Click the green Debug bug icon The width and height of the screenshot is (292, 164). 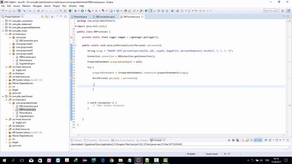point(75,11)
